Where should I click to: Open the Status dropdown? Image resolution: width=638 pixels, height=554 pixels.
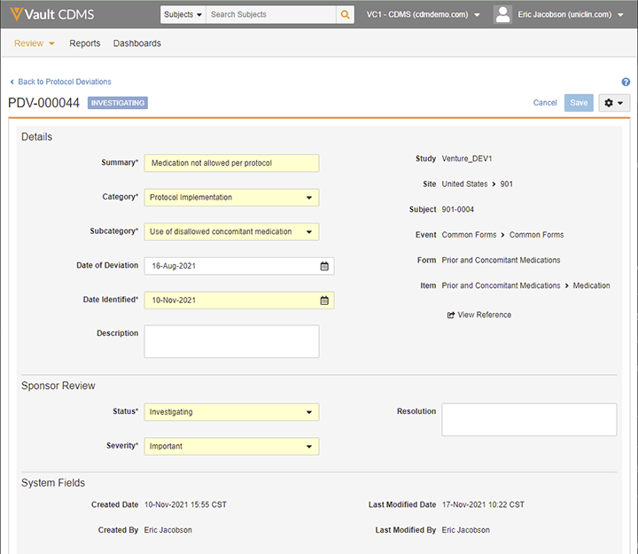231,412
